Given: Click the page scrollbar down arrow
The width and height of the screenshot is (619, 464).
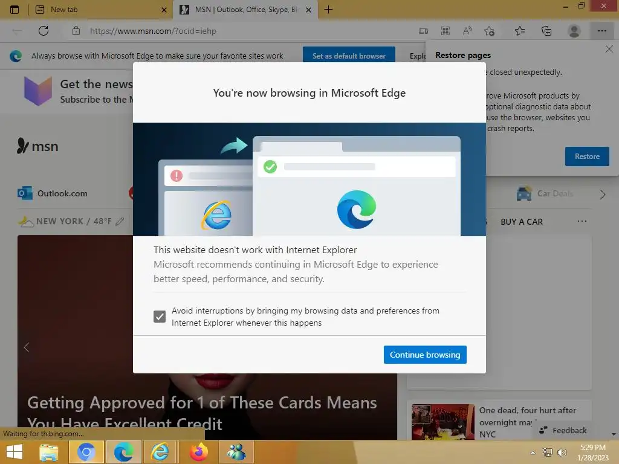Looking at the screenshot, I should [614, 434].
